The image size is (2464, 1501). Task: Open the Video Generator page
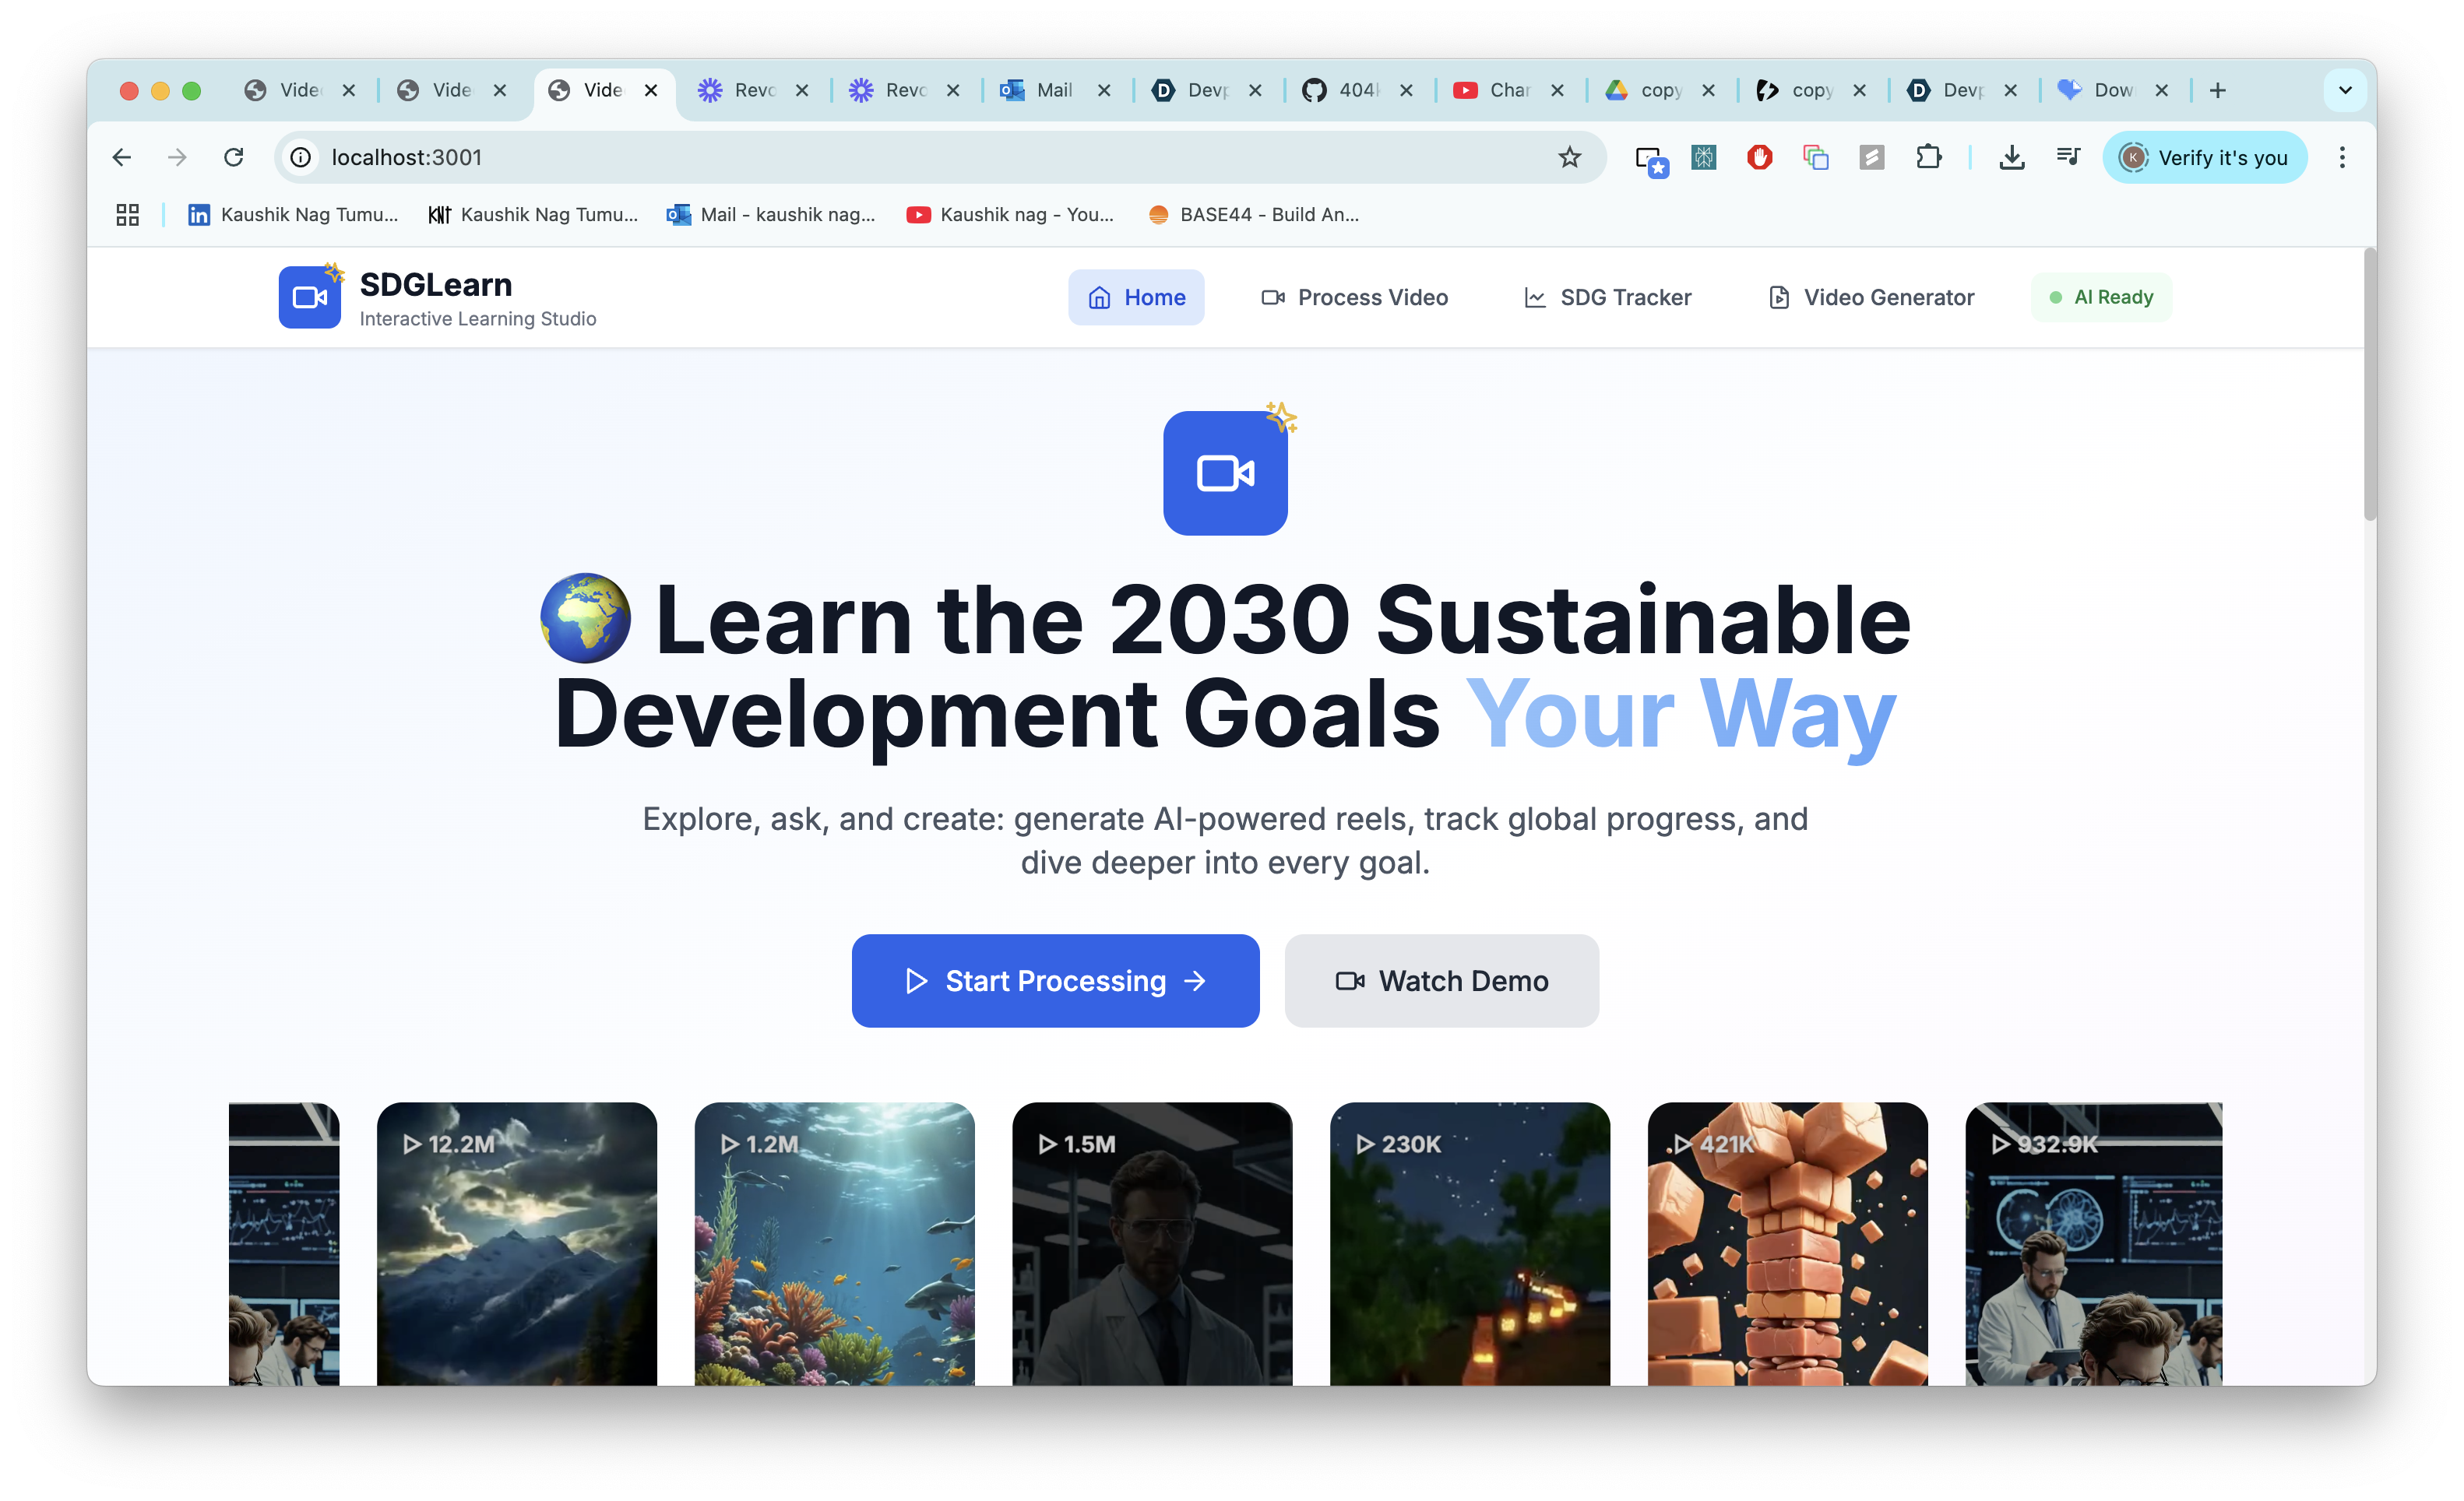pos(1871,297)
